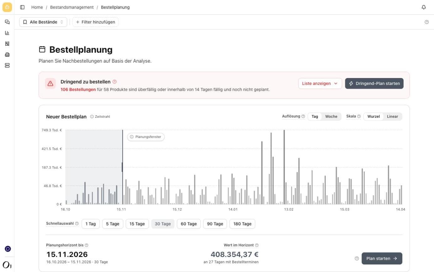
Task: Click the Planungsfenster label badge
Action: pos(146,137)
